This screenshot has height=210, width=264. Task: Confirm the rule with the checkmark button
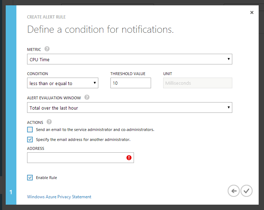point(246,191)
